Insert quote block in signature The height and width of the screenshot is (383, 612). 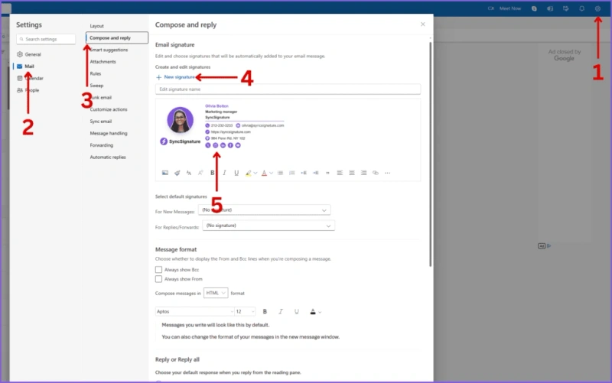(327, 173)
